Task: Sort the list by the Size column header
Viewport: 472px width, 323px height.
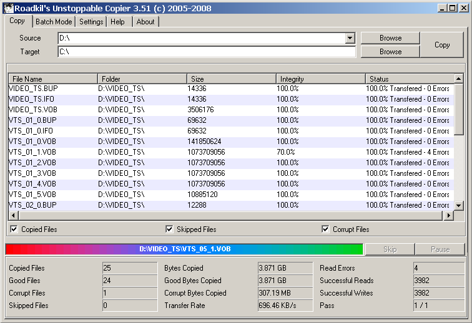Action: 231,79
